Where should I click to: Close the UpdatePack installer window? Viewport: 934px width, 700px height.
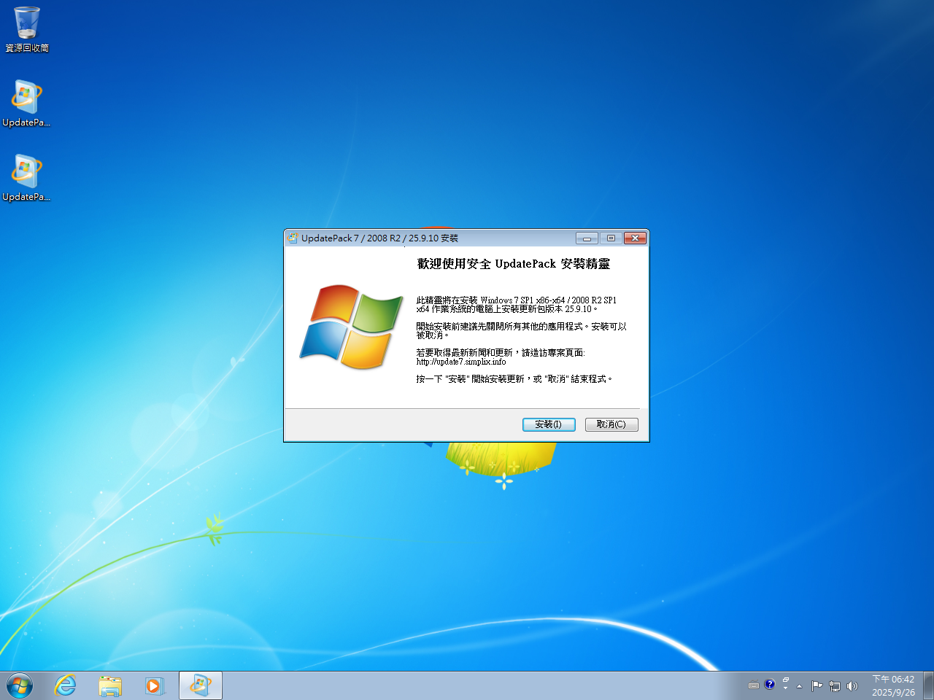(x=636, y=238)
